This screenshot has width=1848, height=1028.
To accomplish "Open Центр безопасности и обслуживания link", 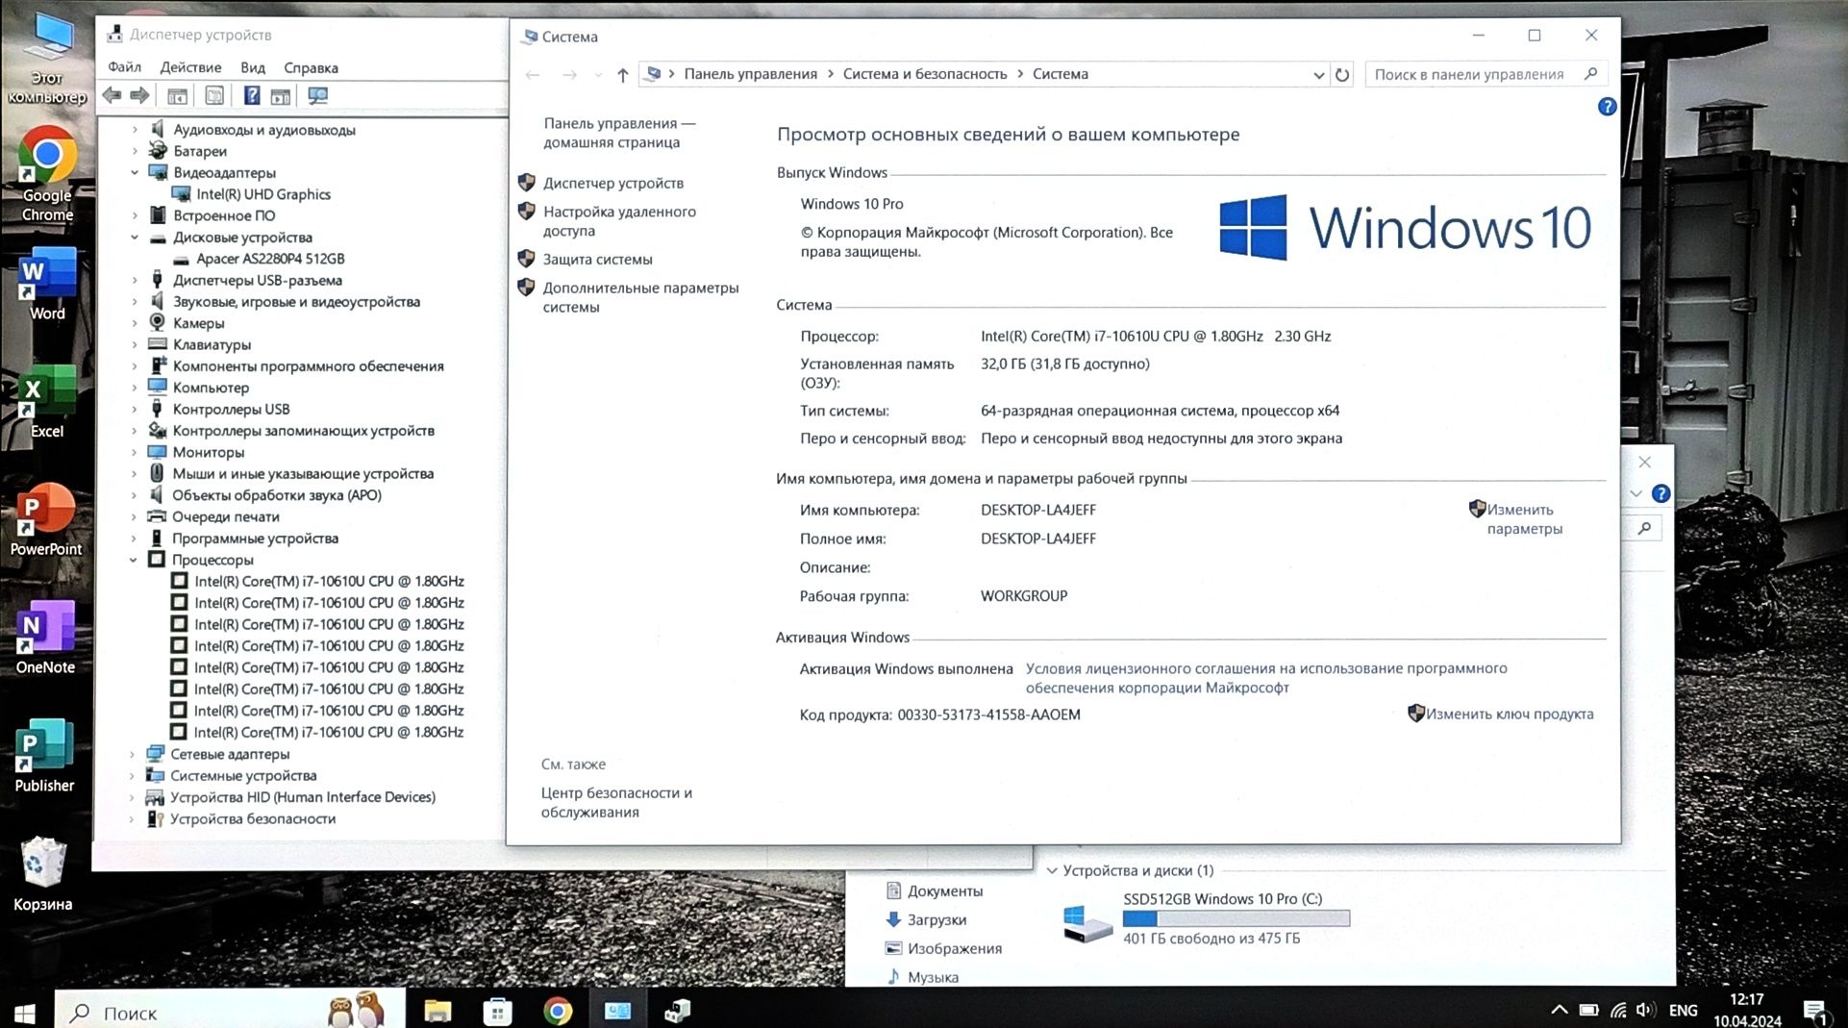I will tap(616, 802).
